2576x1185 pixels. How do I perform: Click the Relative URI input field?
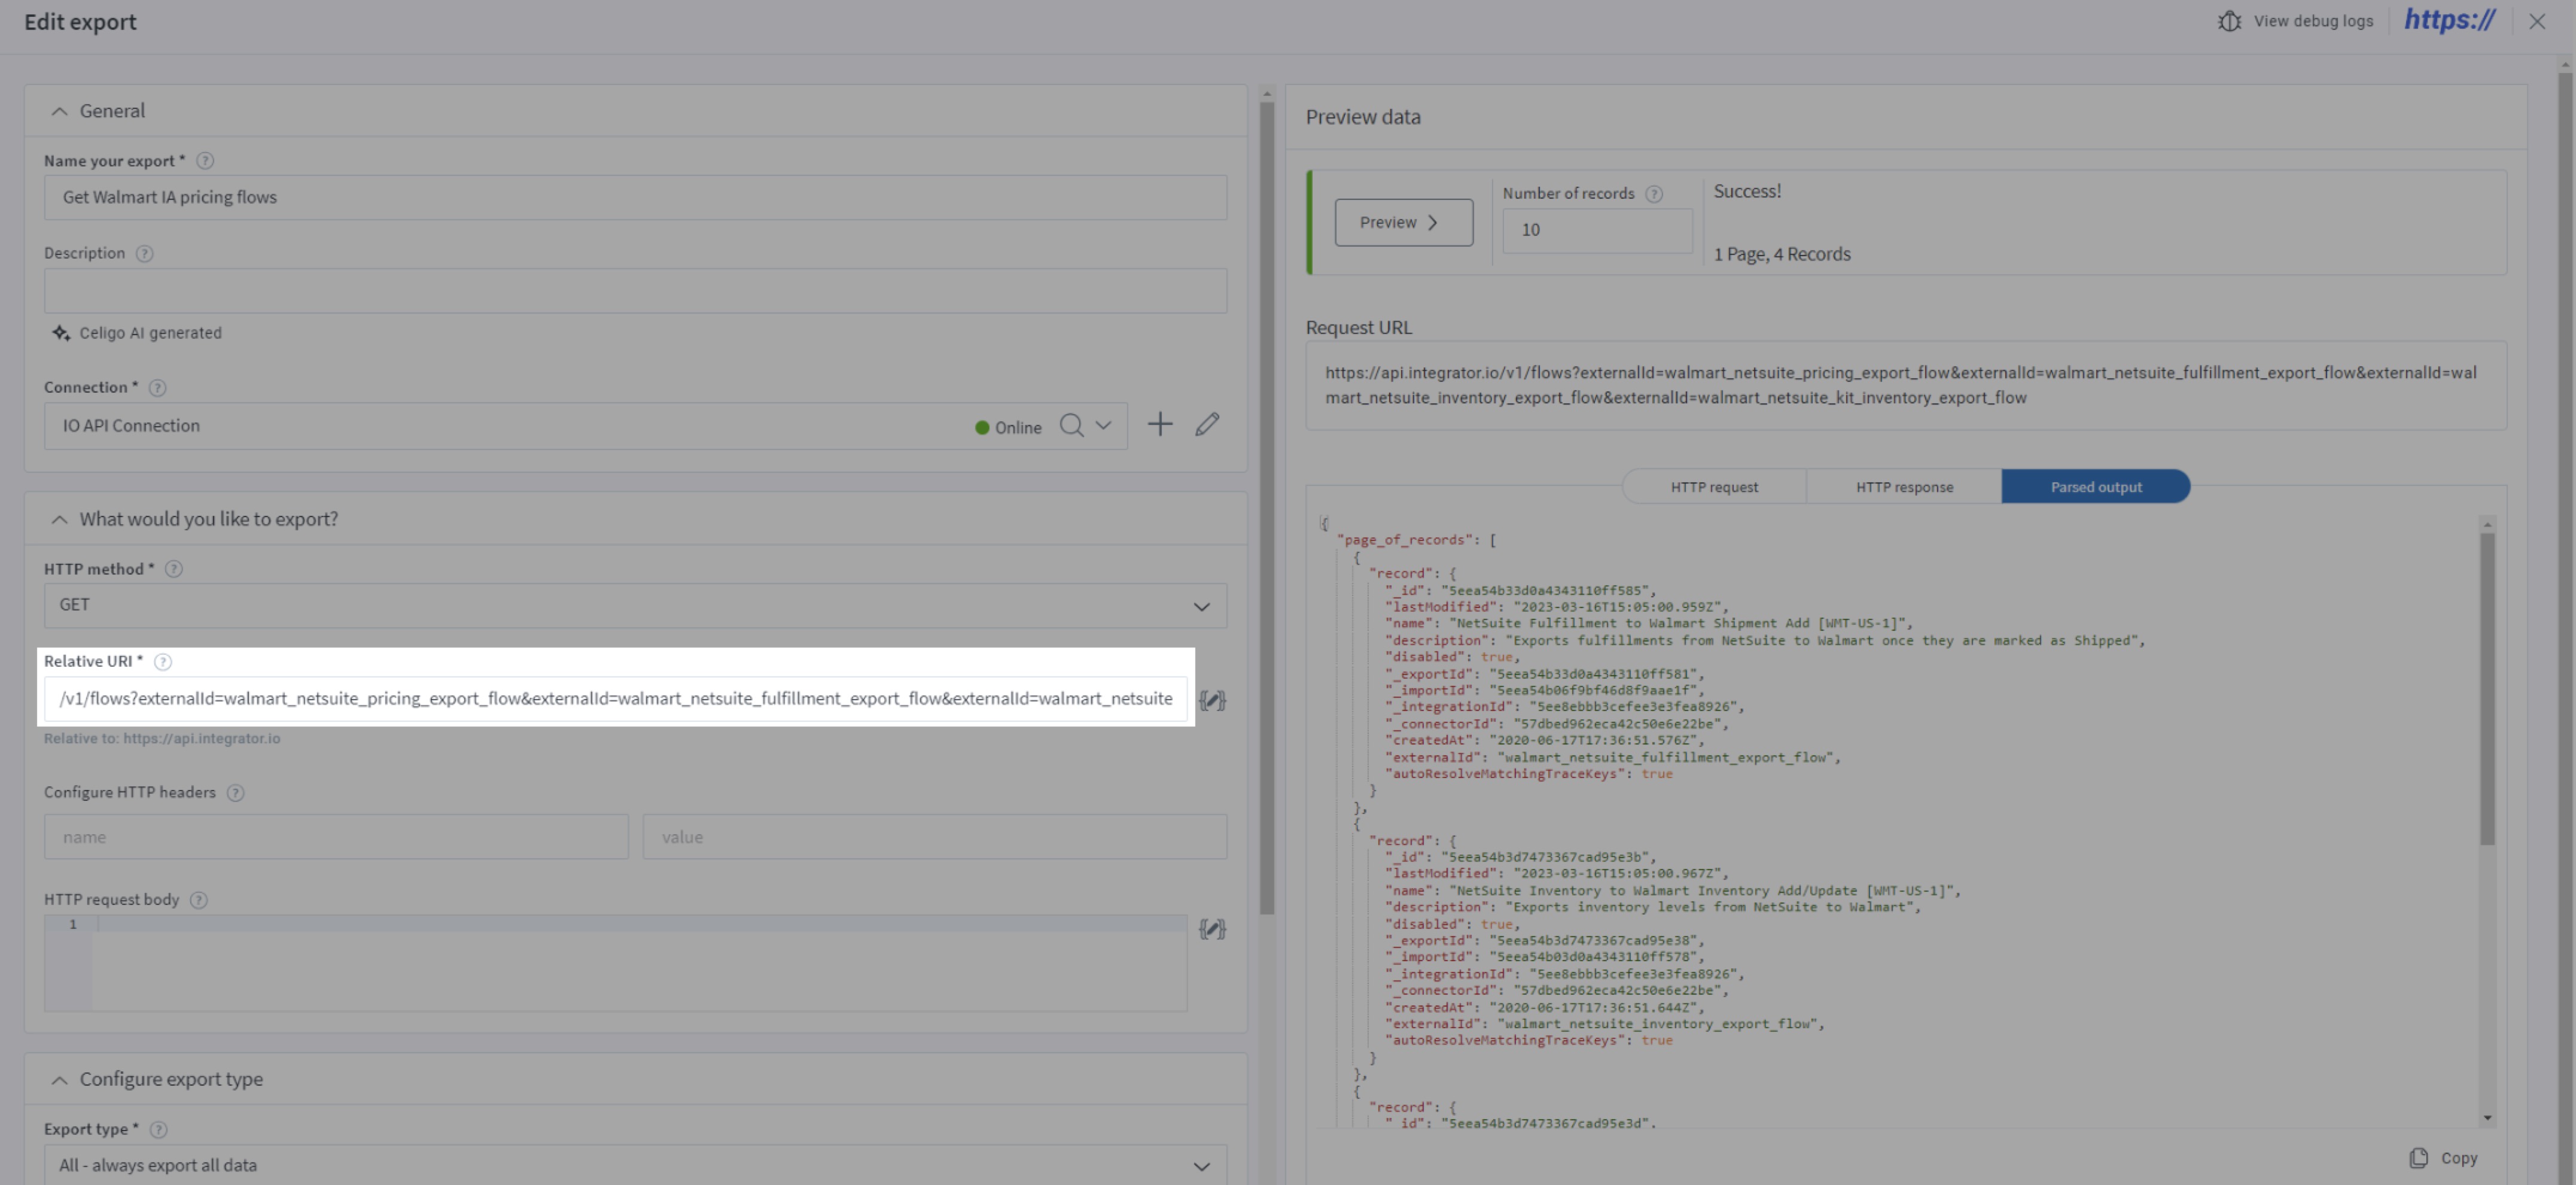pyautogui.click(x=615, y=699)
